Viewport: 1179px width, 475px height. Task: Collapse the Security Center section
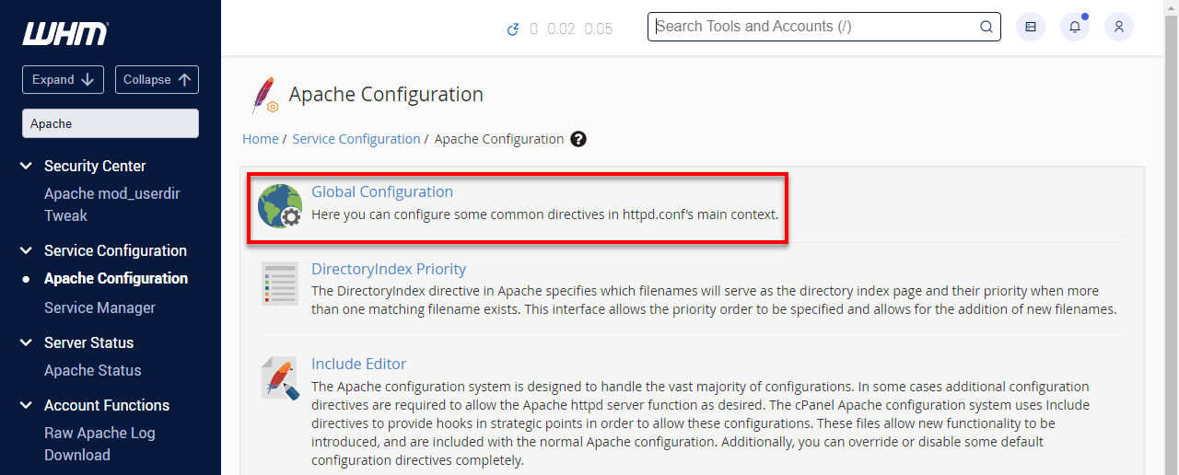click(27, 166)
